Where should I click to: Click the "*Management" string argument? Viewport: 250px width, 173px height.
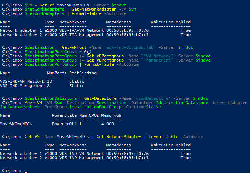click(x=157, y=60)
